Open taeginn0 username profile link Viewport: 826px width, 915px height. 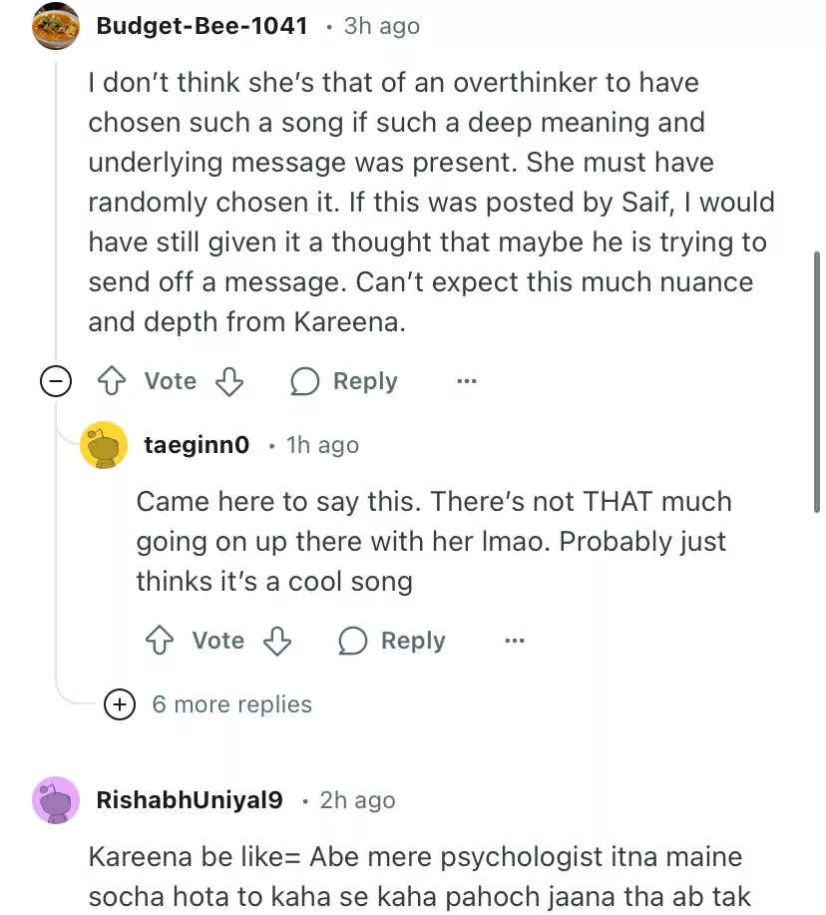click(x=197, y=445)
